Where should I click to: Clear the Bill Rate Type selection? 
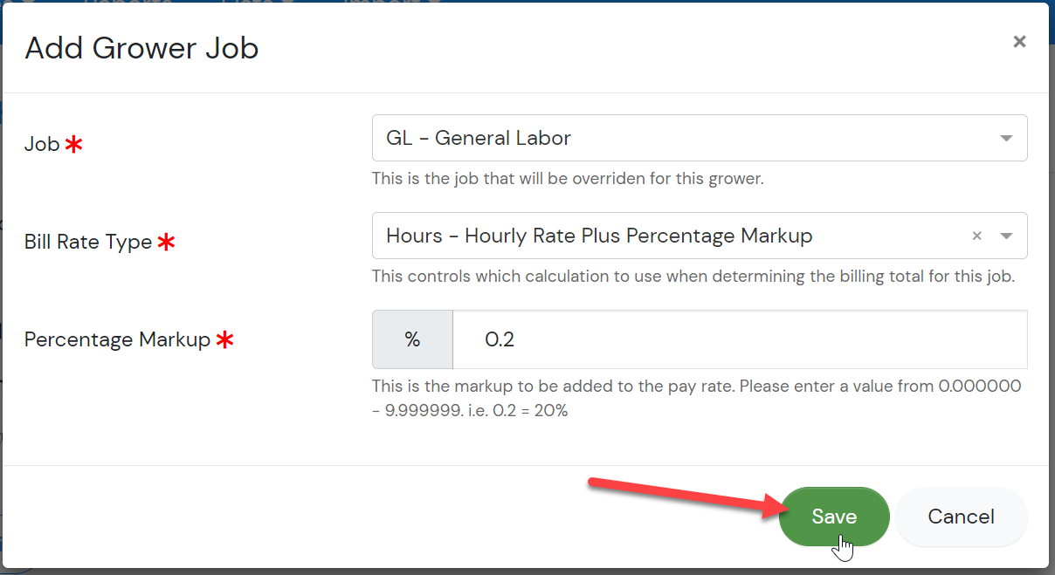coord(977,236)
